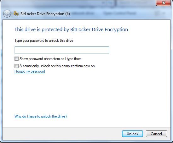Image resolution: width=173 pixels, height=143 pixels.
Task: Click the label 'Show password characters as I type them'
Action: pyautogui.click(x=50, y=59)
